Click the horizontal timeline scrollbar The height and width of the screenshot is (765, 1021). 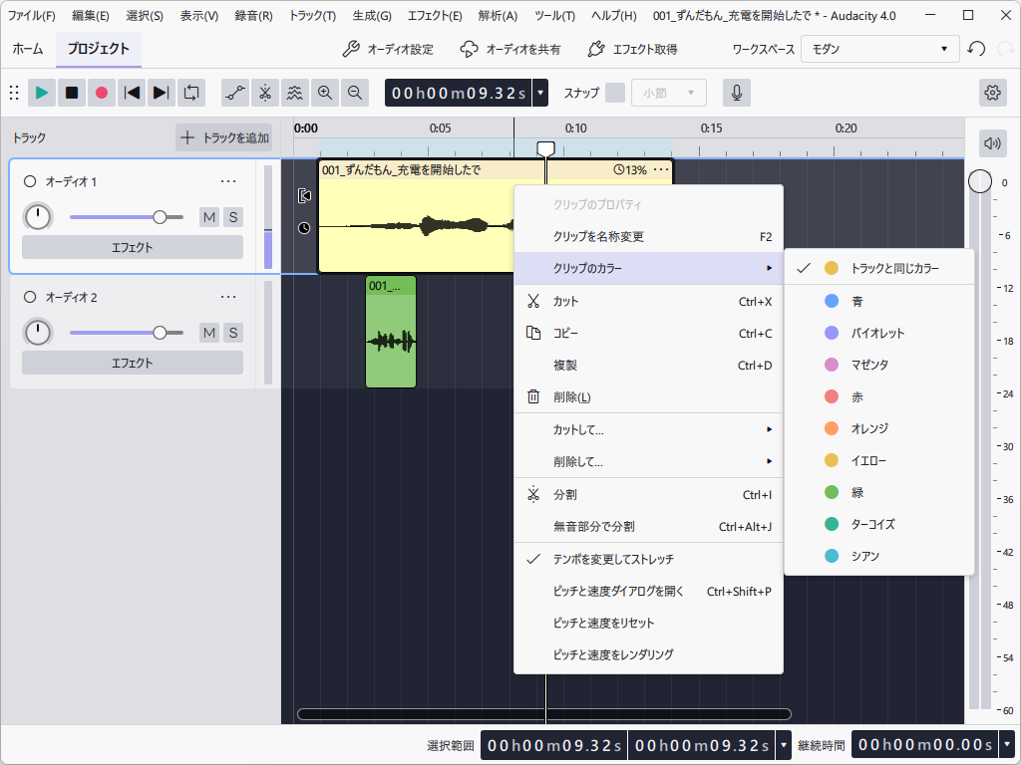click(543, 714)
